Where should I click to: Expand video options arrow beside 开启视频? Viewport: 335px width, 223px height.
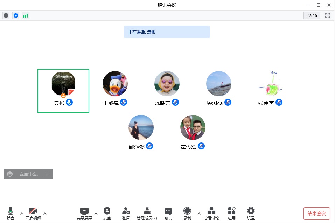(45, 214)
